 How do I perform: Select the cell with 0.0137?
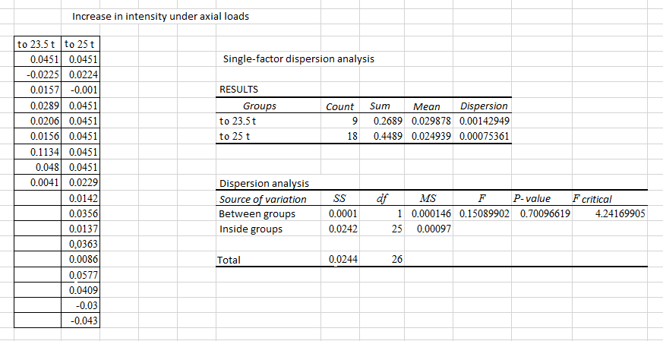[81, 229]
